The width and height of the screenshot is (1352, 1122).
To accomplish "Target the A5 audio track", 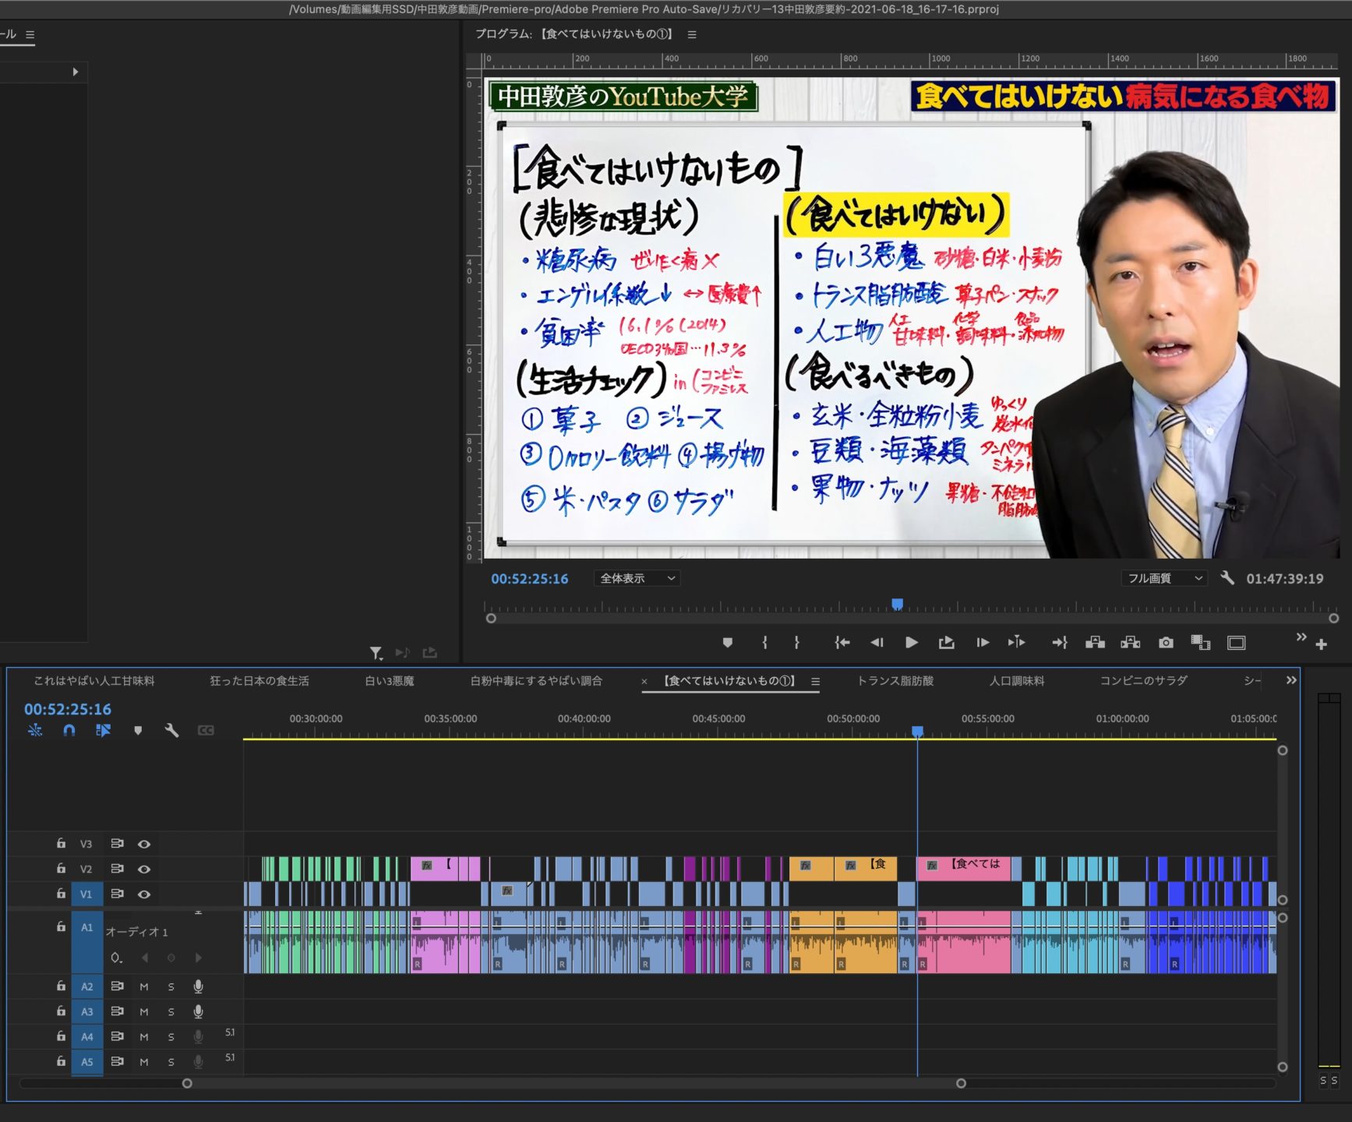I will (87, 1061).
